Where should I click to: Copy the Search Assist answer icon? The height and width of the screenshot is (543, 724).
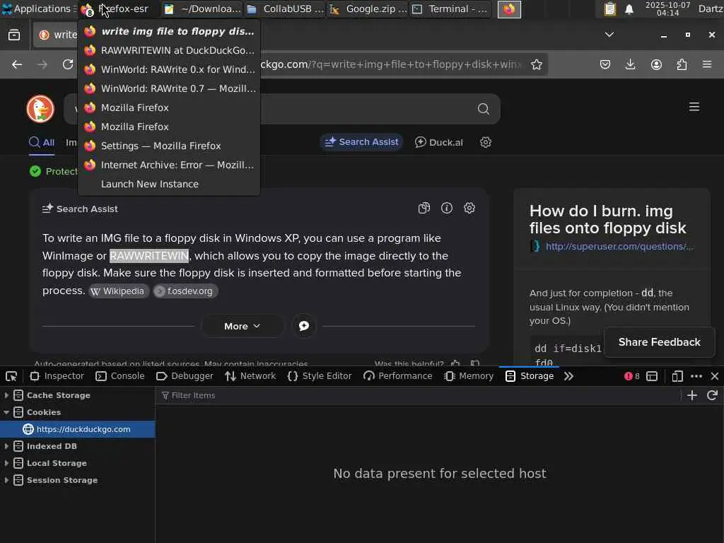tap(424, 209)
